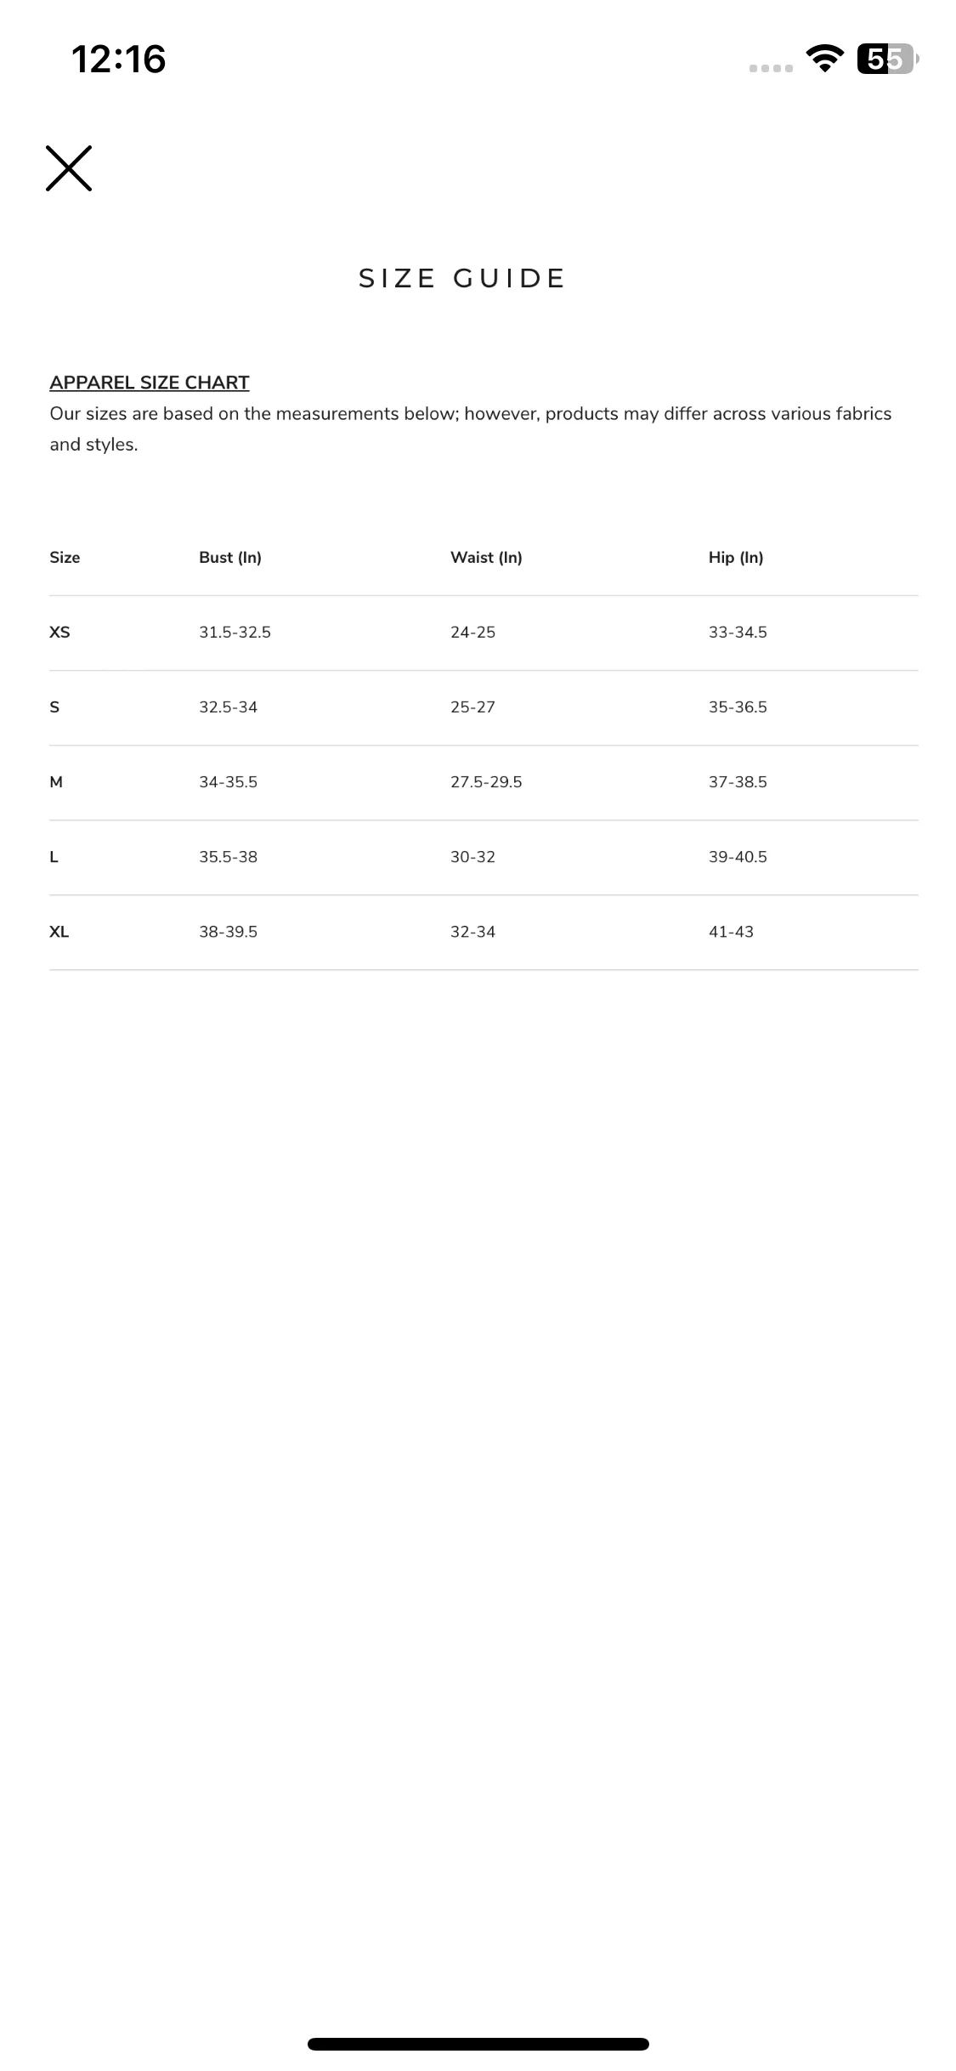Select the Hip (In) column header
This screenshot has width=956, height=2071.
736,558
